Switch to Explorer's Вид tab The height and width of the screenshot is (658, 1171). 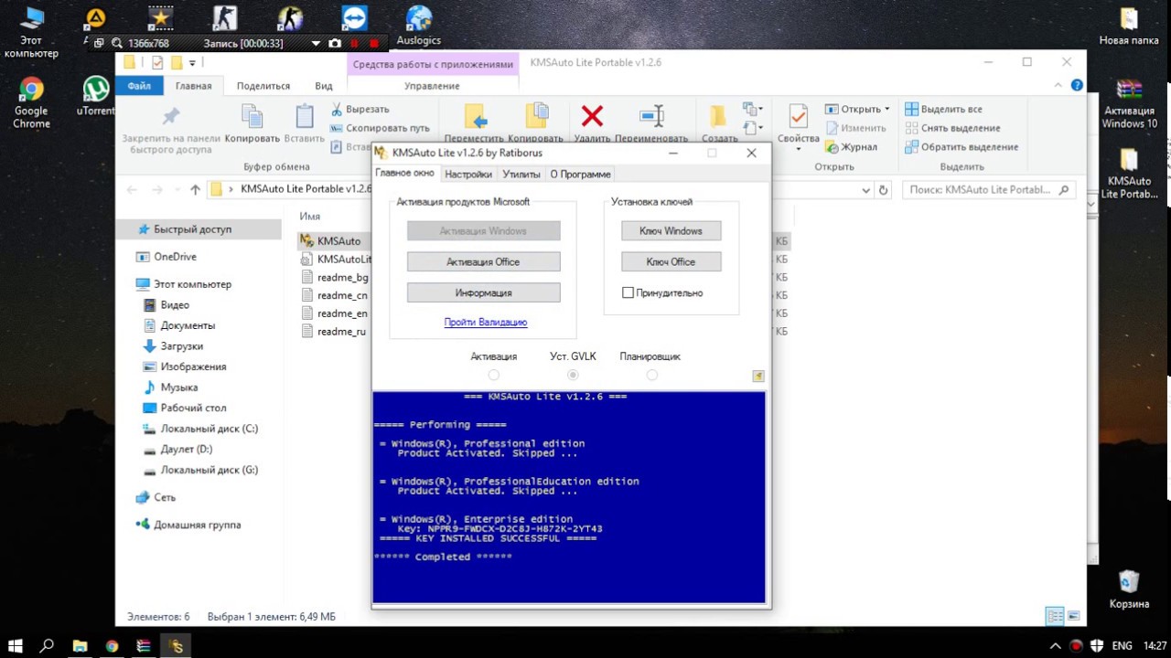[324, 86]
